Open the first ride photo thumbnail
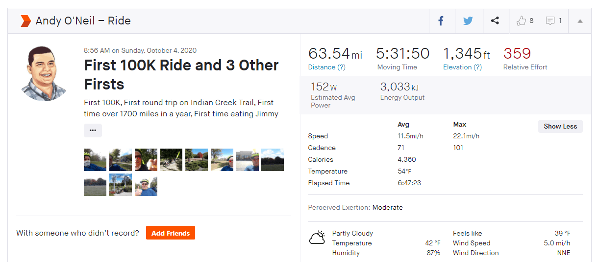Viewport: 599px width, 262px height. 95,160
